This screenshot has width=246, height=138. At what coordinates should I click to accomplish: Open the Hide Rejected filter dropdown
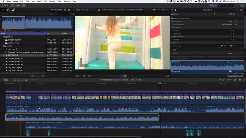(56, 10)
